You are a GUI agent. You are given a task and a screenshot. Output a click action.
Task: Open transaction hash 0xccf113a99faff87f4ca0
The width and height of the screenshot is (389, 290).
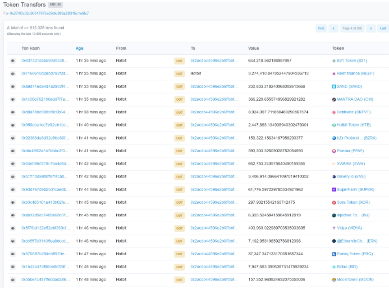pos(45,176)
